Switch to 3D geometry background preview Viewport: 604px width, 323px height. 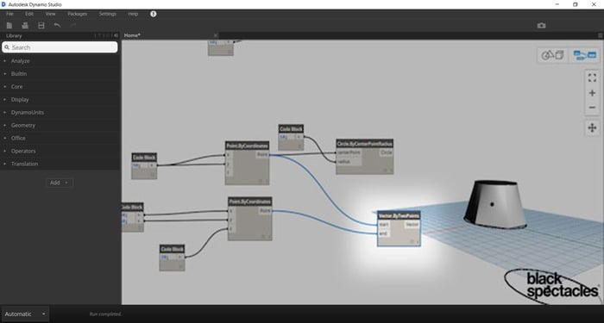click(553, 55)
